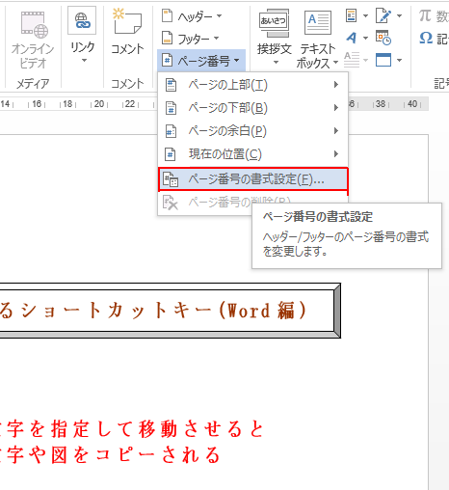The height and width of the screenshot is (490, 449).
Task: Open Current Position (現在の位置) submenu
Action: tap(252, 154)
